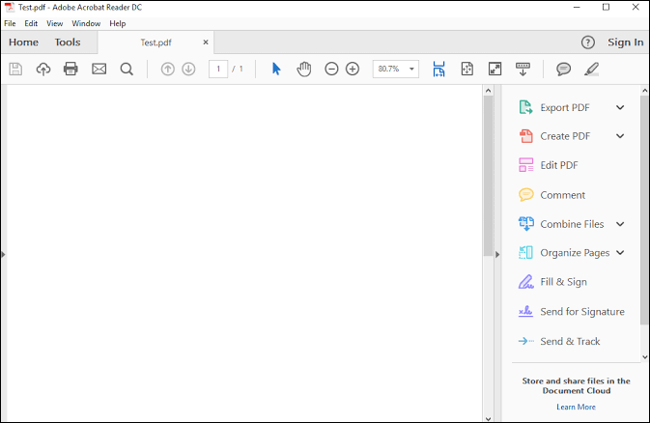Screen dimensions: 650x423
Task: Switch to the Tools tab
Action: (68, 42)
